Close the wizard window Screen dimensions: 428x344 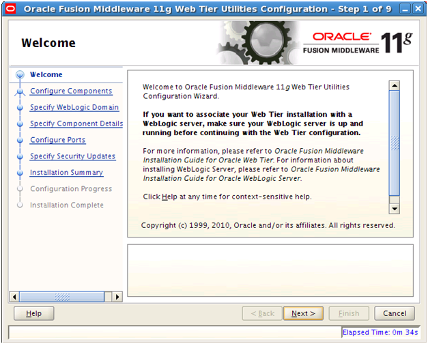pos(418,10)
